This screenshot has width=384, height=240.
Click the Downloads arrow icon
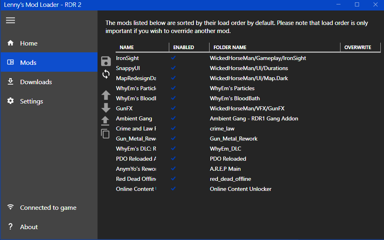(10, 81)
